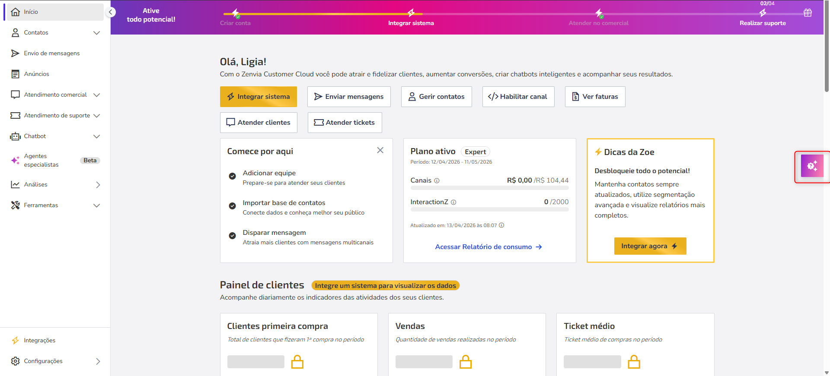Collapse the sidebar with the arrow button
Viewport: 830px width, 376px height.
click(111, 12)
